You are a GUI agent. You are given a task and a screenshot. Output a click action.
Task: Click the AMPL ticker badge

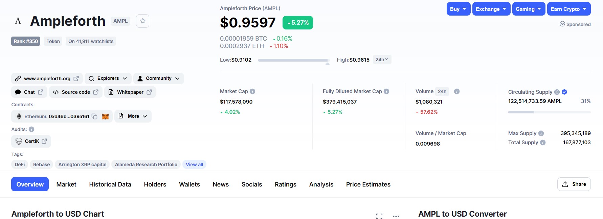tap(120, 21)
